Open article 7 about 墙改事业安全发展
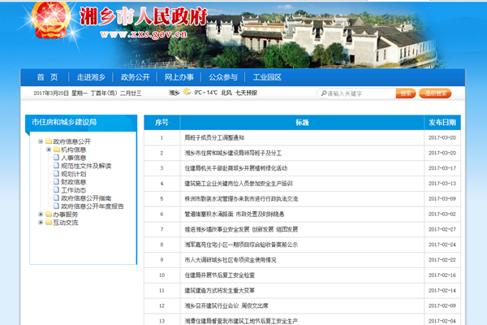The image size is (487, 325). (241, 229)
